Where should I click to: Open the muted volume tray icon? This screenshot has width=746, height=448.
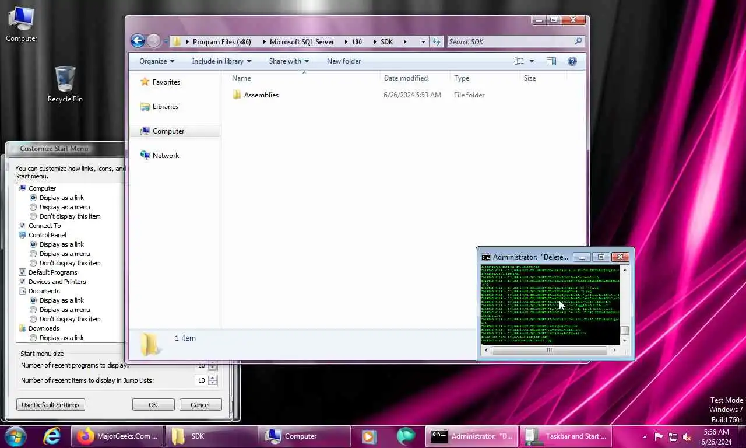[x=687, y=436]
